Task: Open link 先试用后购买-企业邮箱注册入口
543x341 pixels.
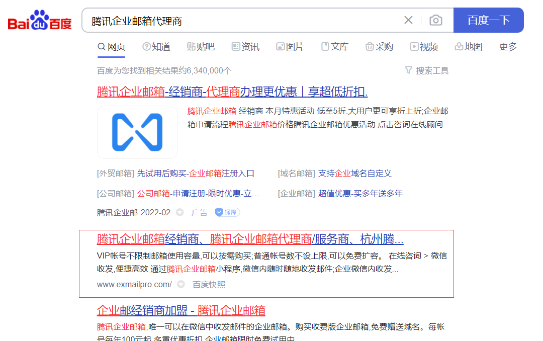Action: (x=196, y=174)
